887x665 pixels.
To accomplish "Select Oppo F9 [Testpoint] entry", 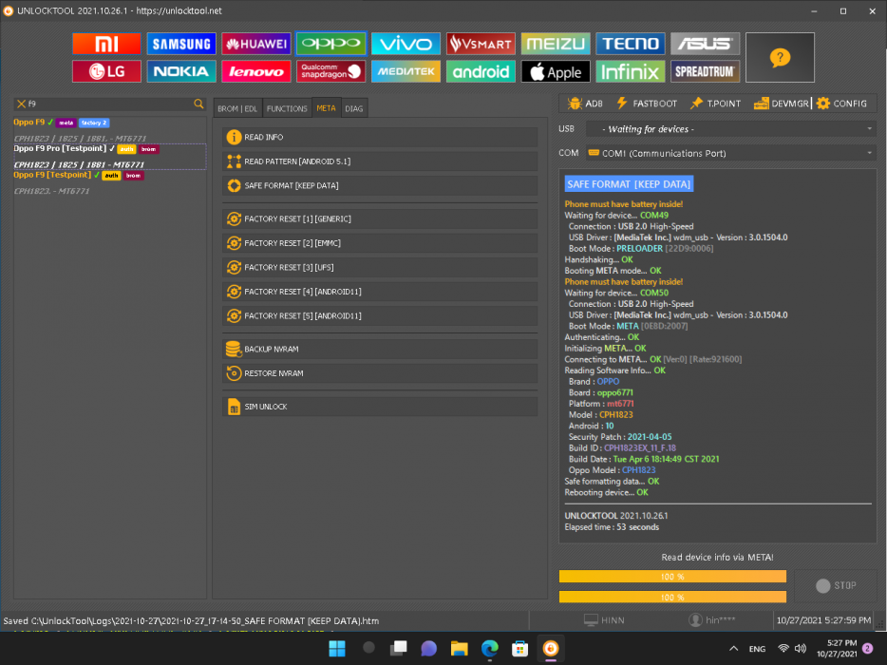I will coord(110,182).
